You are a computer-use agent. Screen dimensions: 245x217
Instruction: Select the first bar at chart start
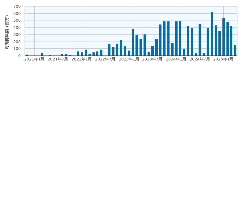[27, 55]
